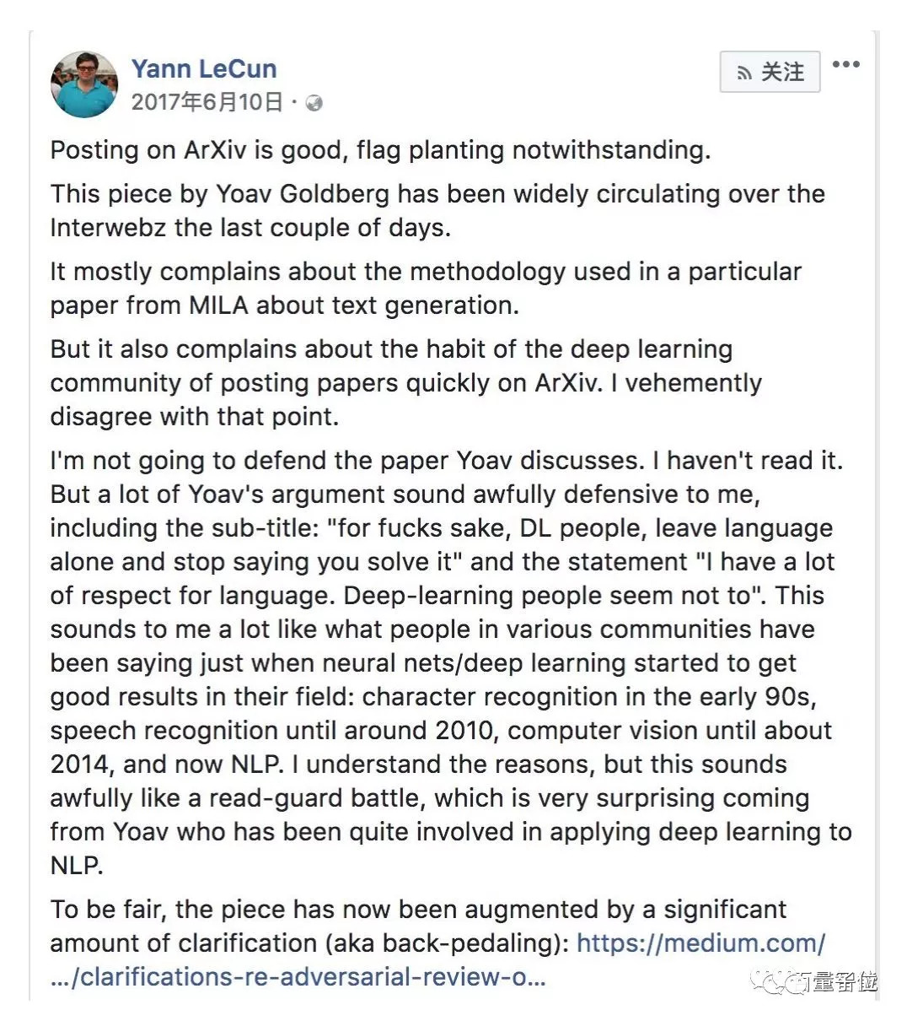The image size is (907, 1021).
Task: Click the paragraph starting "This piece by Yoav Goldberg"
Action: (437, 210)
